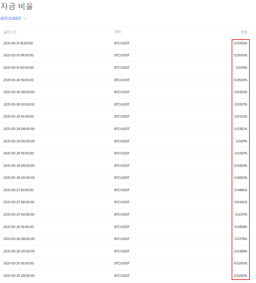Click 0.0500% funding in the 2021-05-30 16:00:00 row
This screenshot has width=256, height=283.
(x=241, y=80)
